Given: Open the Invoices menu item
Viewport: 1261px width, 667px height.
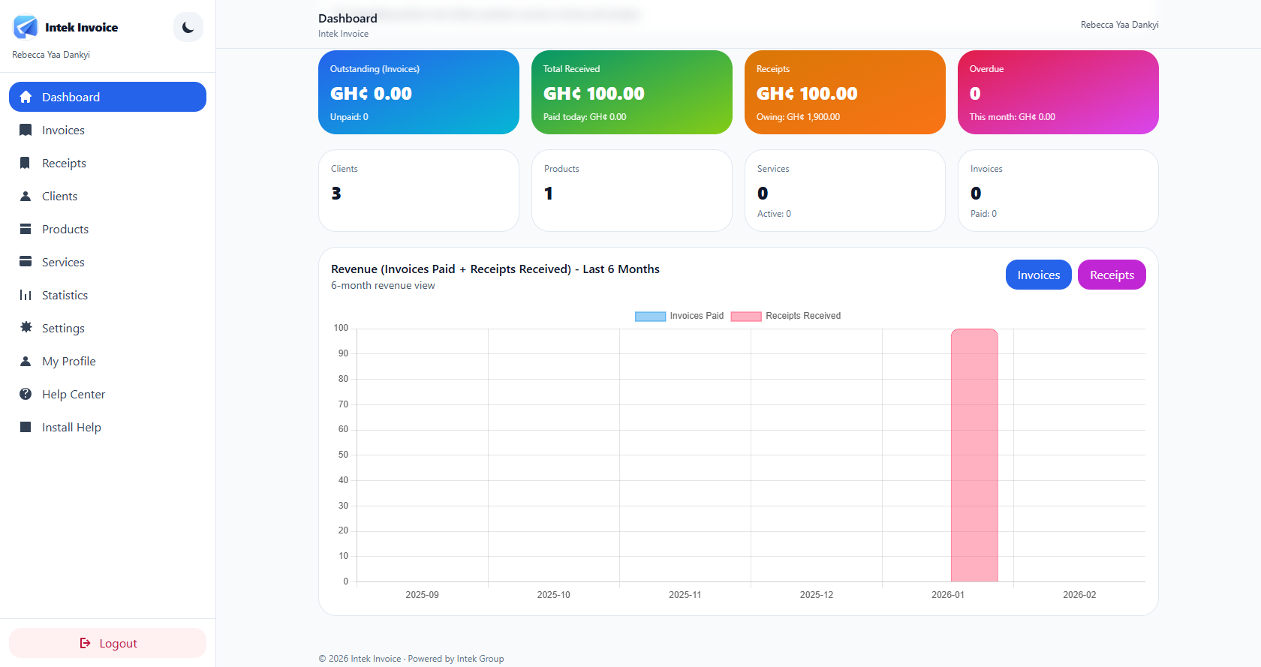Looking at the screenshot, I should point(107,130).
